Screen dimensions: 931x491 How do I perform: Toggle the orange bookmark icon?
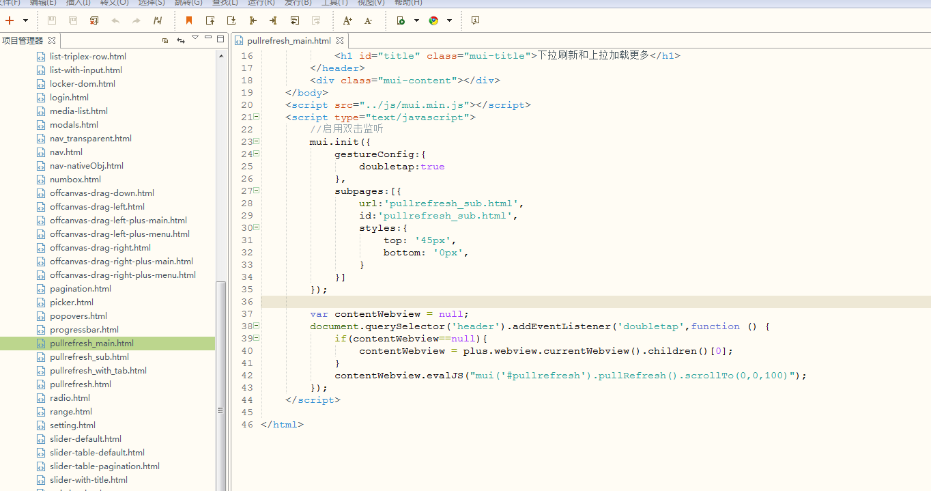coord(189,20)
